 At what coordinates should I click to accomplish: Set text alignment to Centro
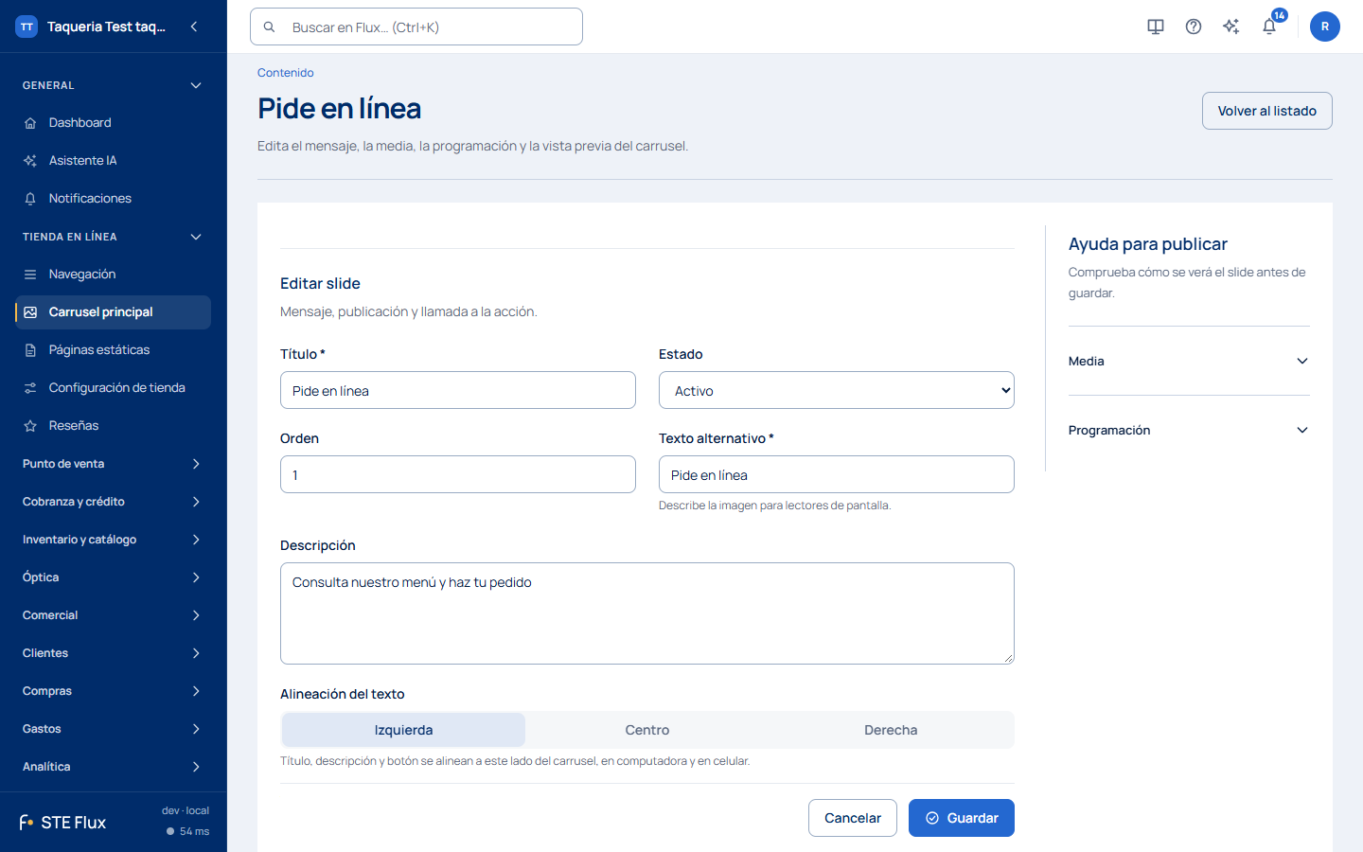[x=647, y=730]
